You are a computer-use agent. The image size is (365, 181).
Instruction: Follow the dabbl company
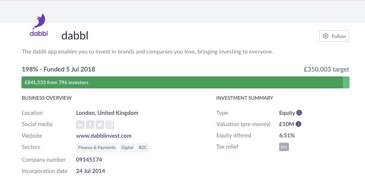(334, 36)
